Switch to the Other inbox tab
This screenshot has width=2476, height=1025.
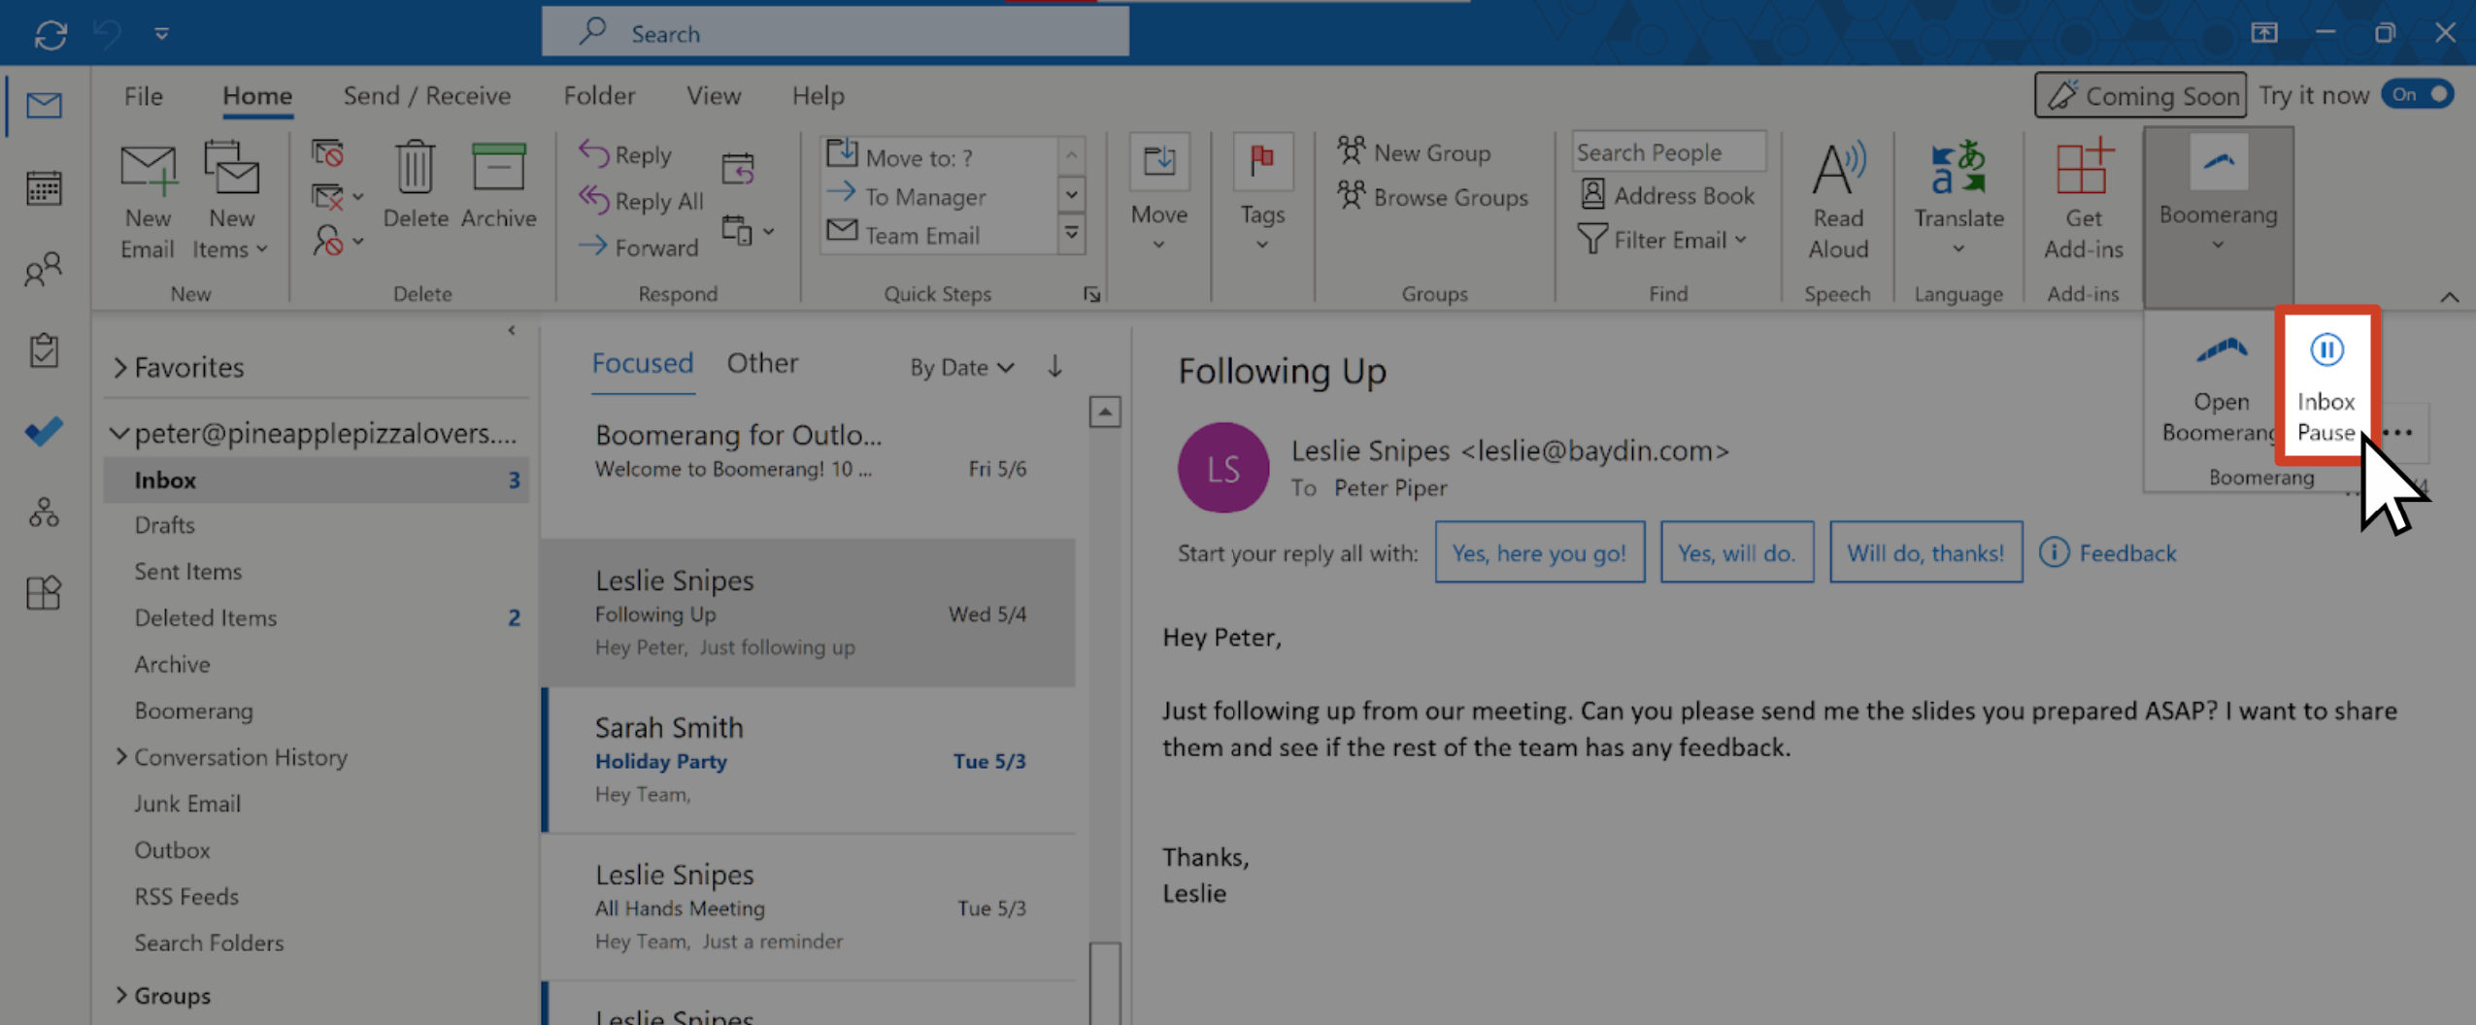[x=762, y=363]
